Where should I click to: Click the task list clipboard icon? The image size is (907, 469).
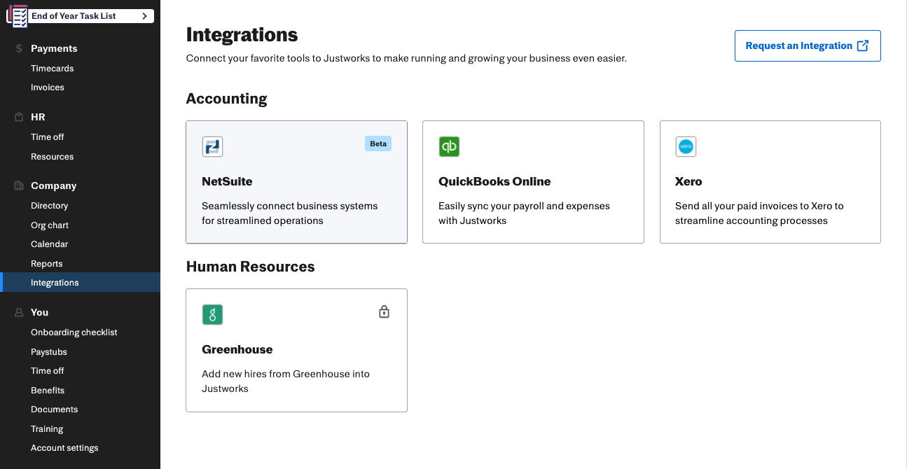click(18, 15)
